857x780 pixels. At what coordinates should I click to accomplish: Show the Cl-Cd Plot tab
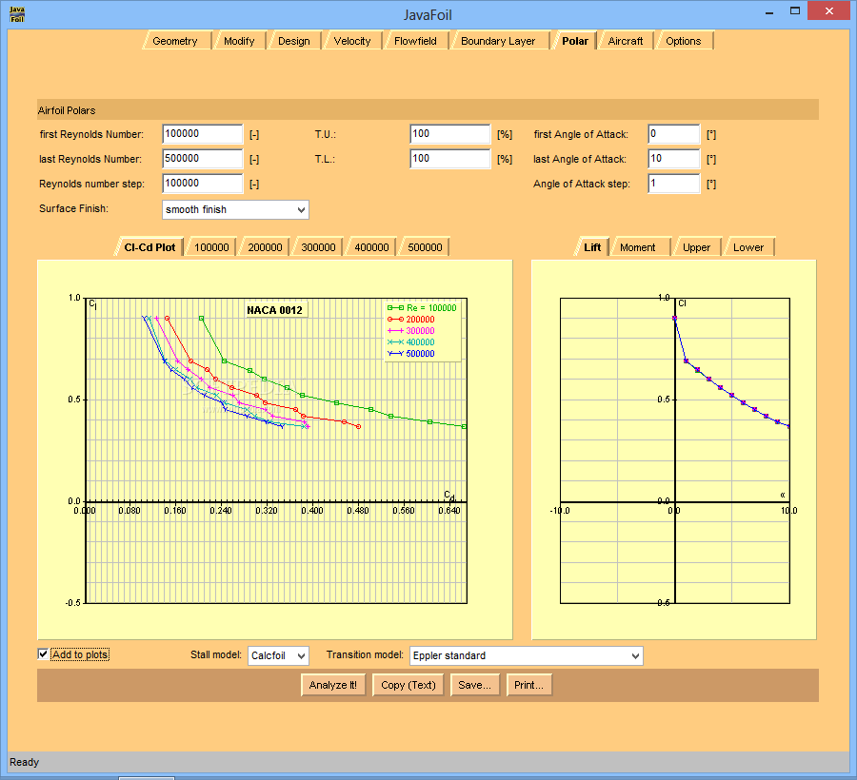click(x=149, y=247)
